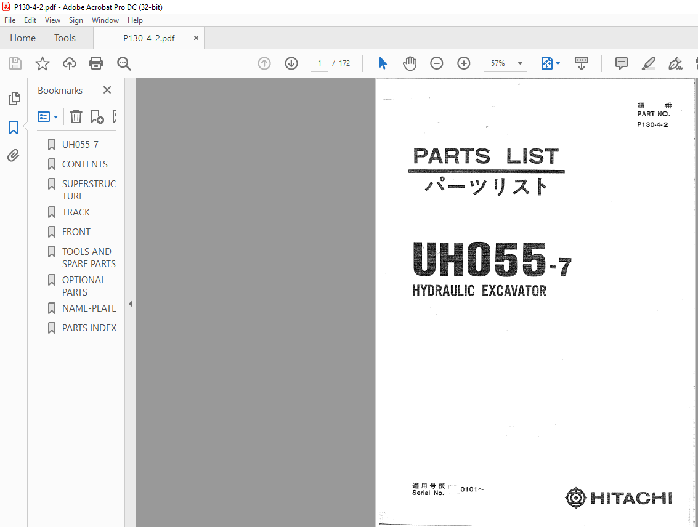Open the Window menu
This screenshot has height=527, width=698.
point(105,20)
